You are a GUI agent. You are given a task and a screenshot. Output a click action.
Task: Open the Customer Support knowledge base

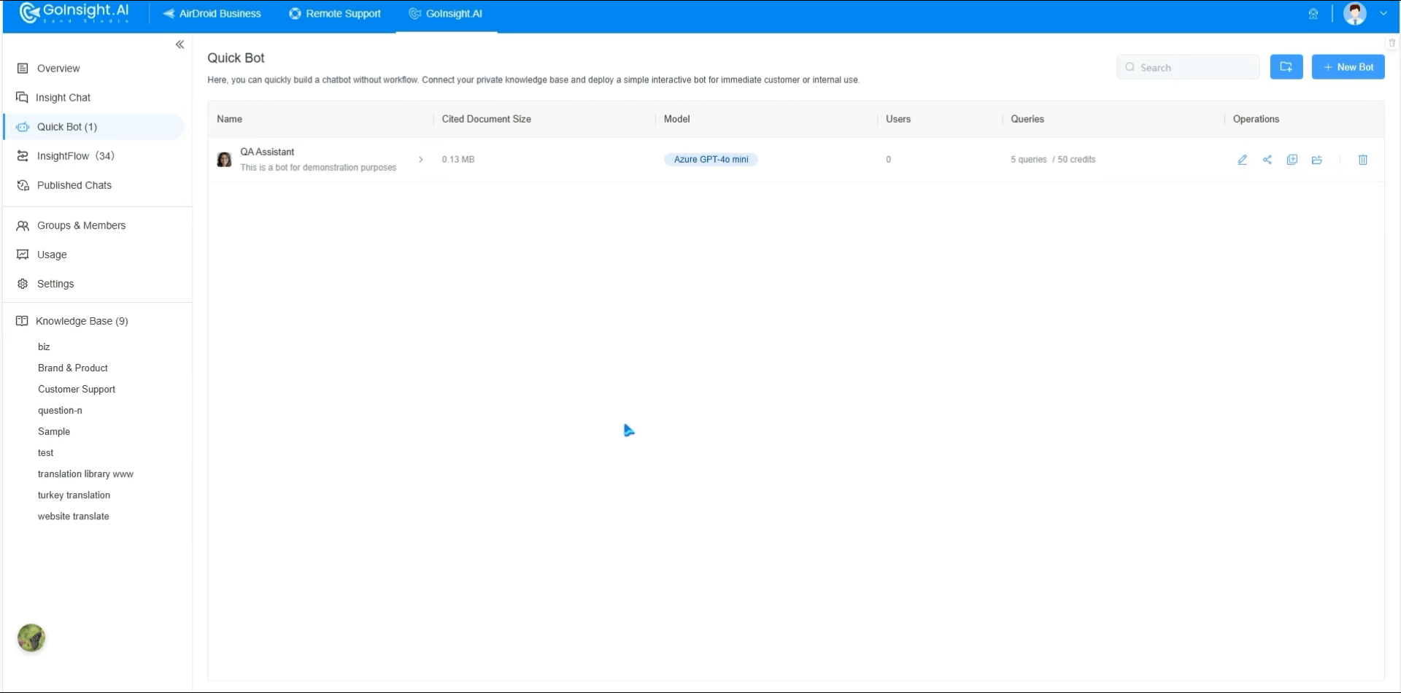tap(77, 390)
